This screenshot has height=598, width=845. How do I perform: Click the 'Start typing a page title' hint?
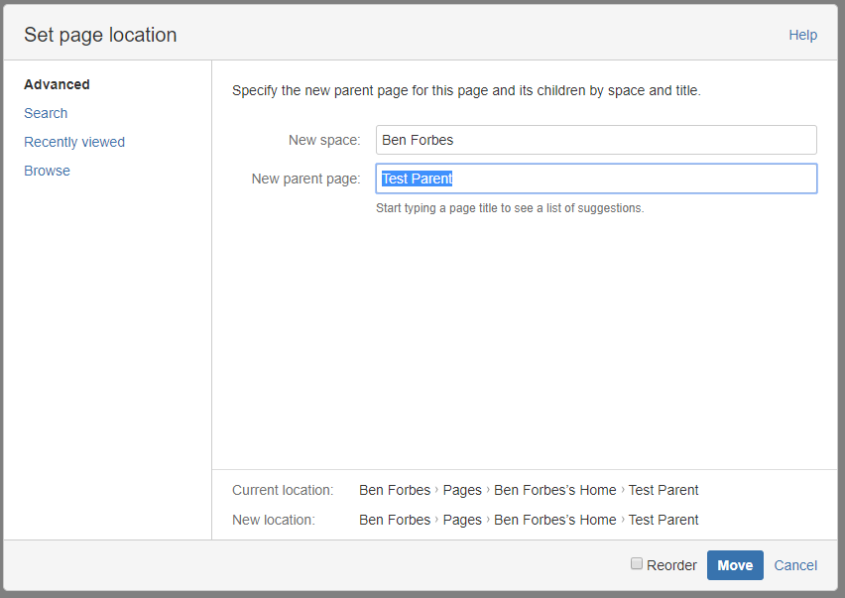click(x=510, y=208)
